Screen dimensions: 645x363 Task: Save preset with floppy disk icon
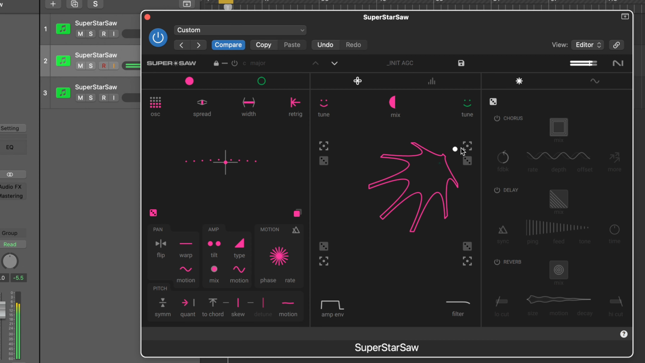pos(461,63)
